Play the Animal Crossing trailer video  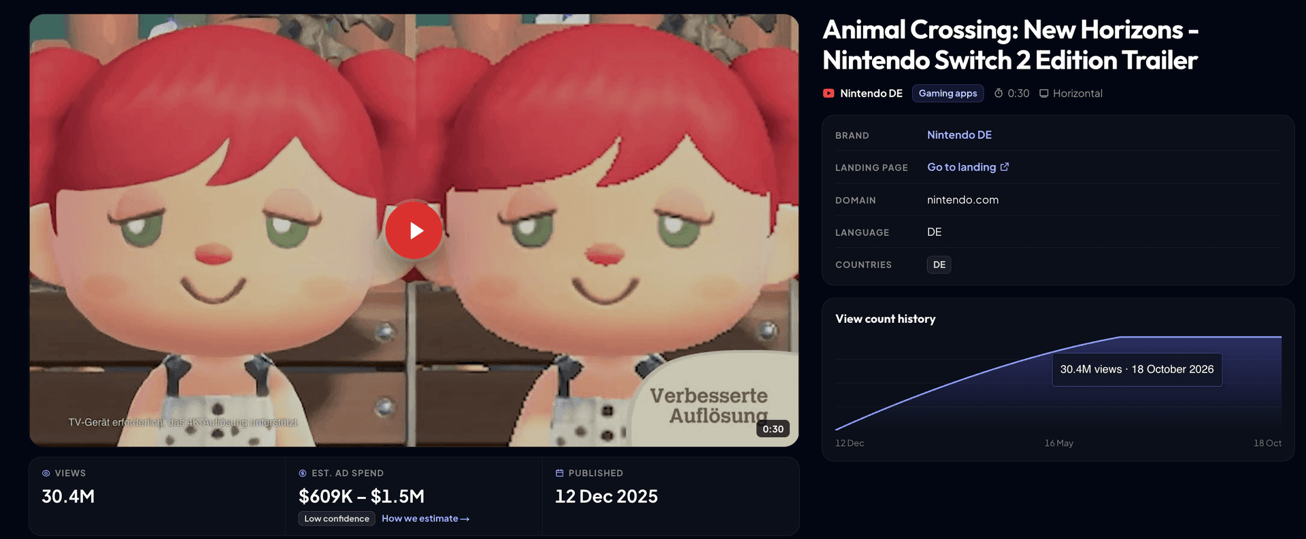pos(414,230)
